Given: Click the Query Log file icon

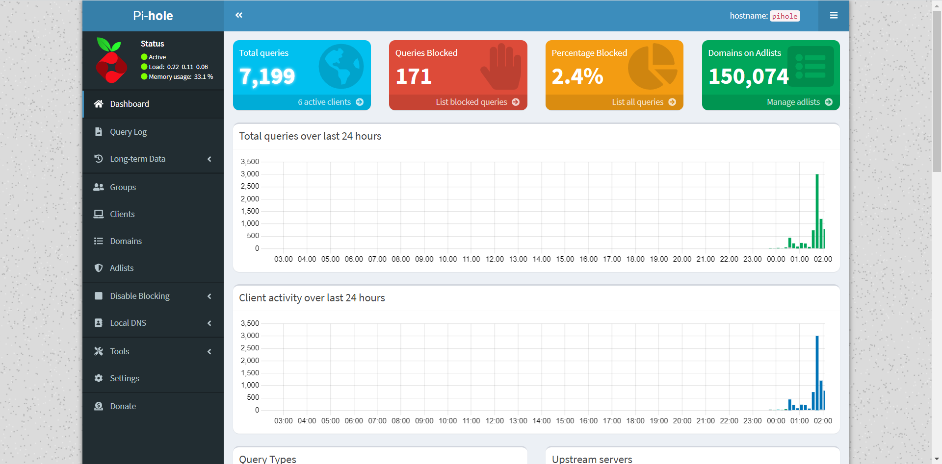Looking at the screenshot, I should pos(99,132).
